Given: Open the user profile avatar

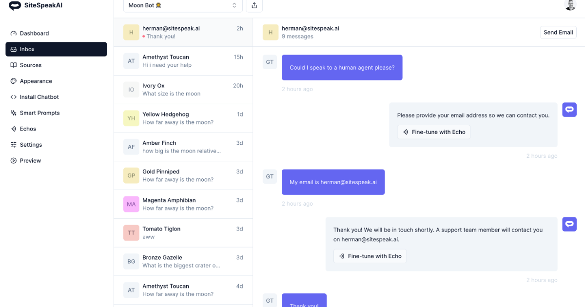Looking at the screenshot, I should (570, 5).
